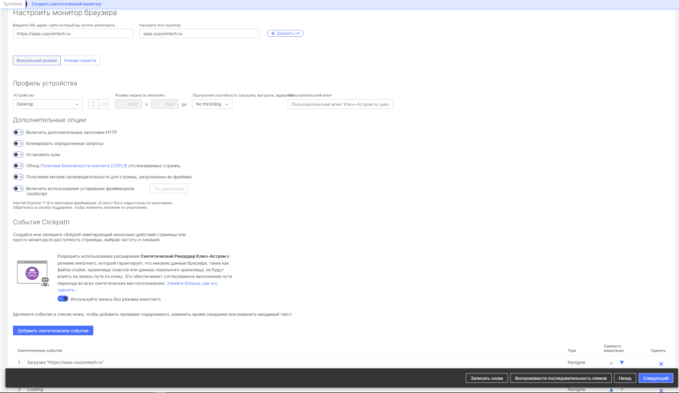This screenshot has height=393, width=679.
Task: Open По умолчанию JavaScript framework dropdown
Action: (169, 189)
